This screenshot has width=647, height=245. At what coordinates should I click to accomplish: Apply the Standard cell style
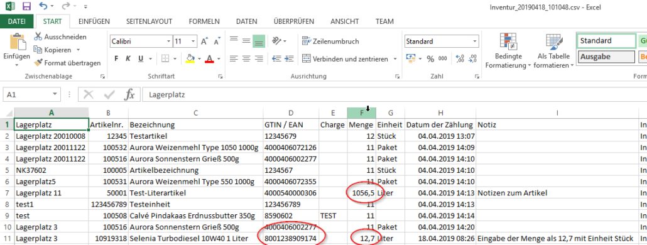coord(606,41)
